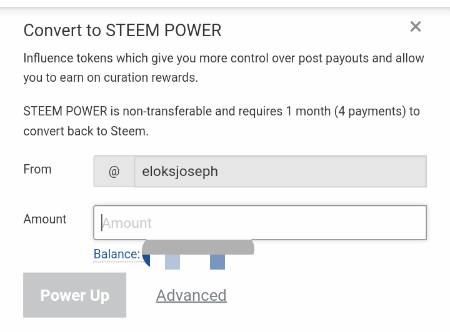Image resolution: width=450 pixels, height=332 pixels.
Task: Click the @ symbol before the username
Action: tap(114, 172)
